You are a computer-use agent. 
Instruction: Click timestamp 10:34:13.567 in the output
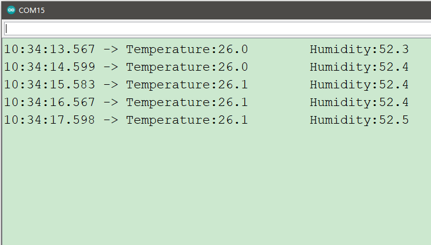(x=49, y=49)
